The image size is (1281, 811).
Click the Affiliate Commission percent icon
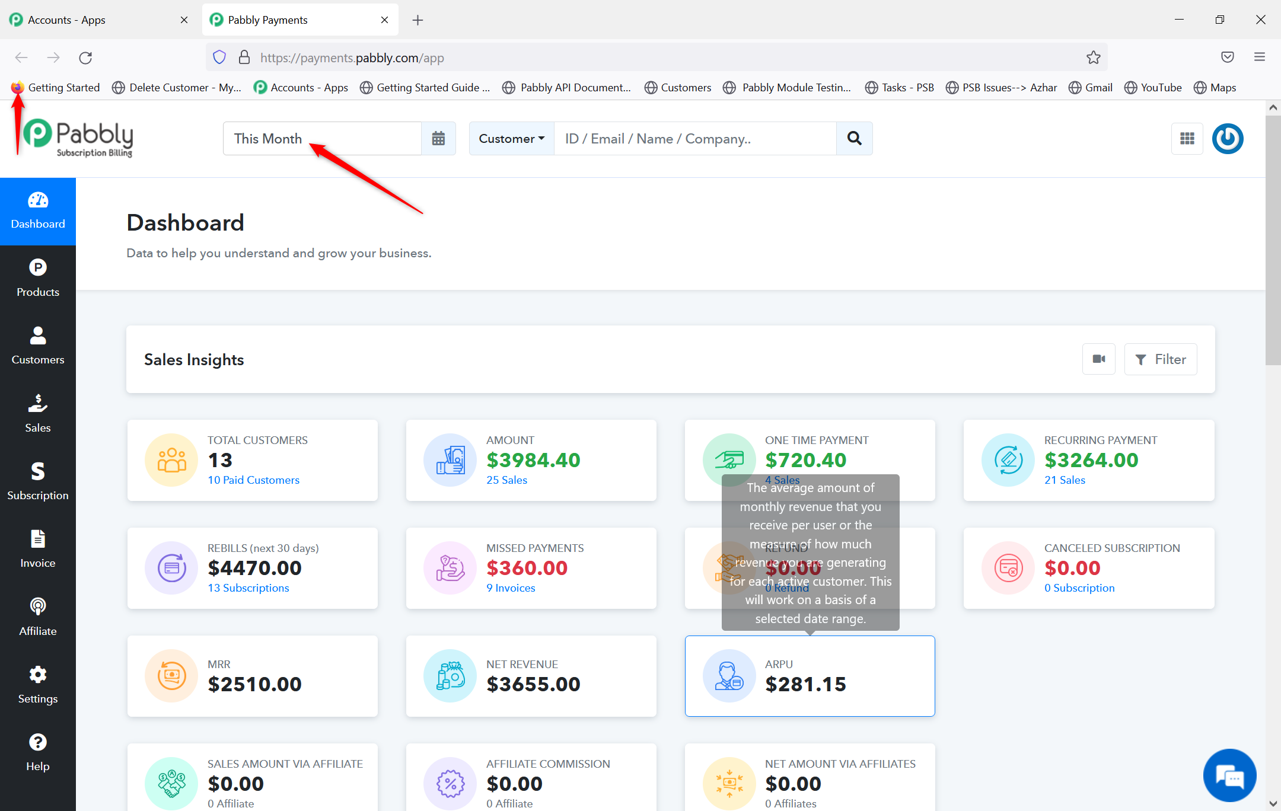pos(450,784)
